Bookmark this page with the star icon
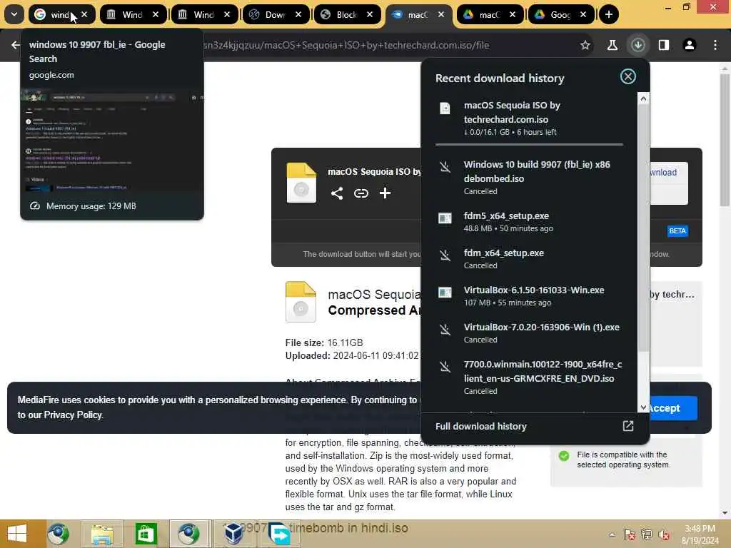731x548 pixels. pos(585,45)
